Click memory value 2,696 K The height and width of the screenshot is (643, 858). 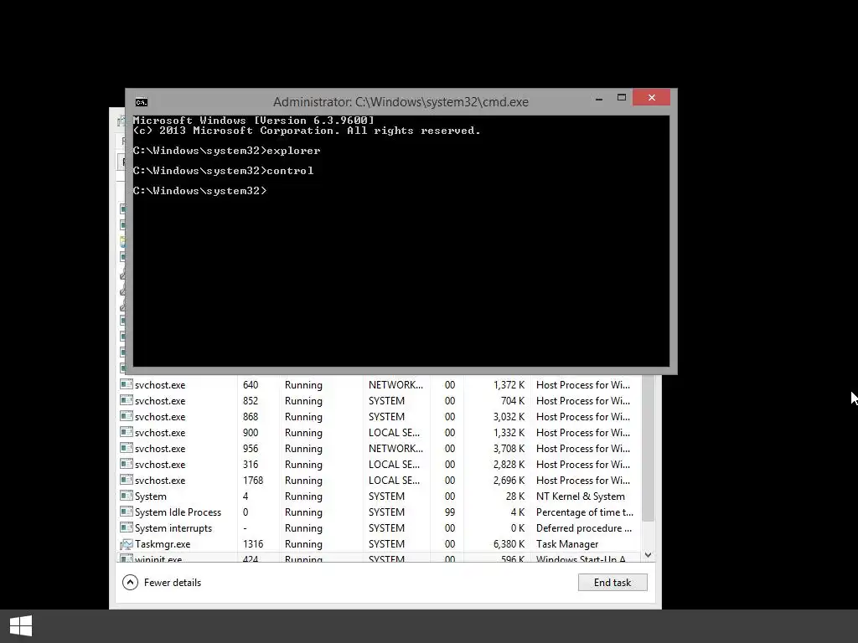[509, 480]
